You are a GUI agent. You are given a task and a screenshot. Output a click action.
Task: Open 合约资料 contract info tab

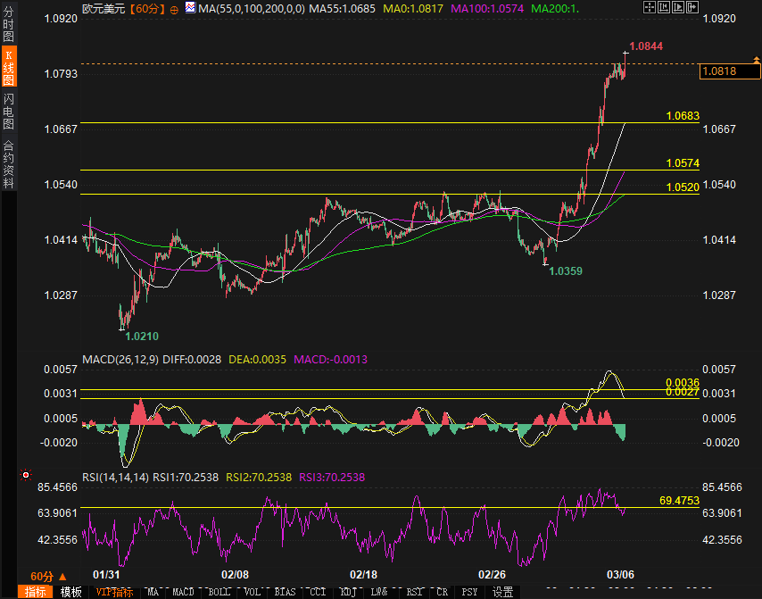tap(8, 163)
